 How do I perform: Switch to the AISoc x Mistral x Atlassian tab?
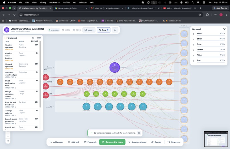click(179, 8)
